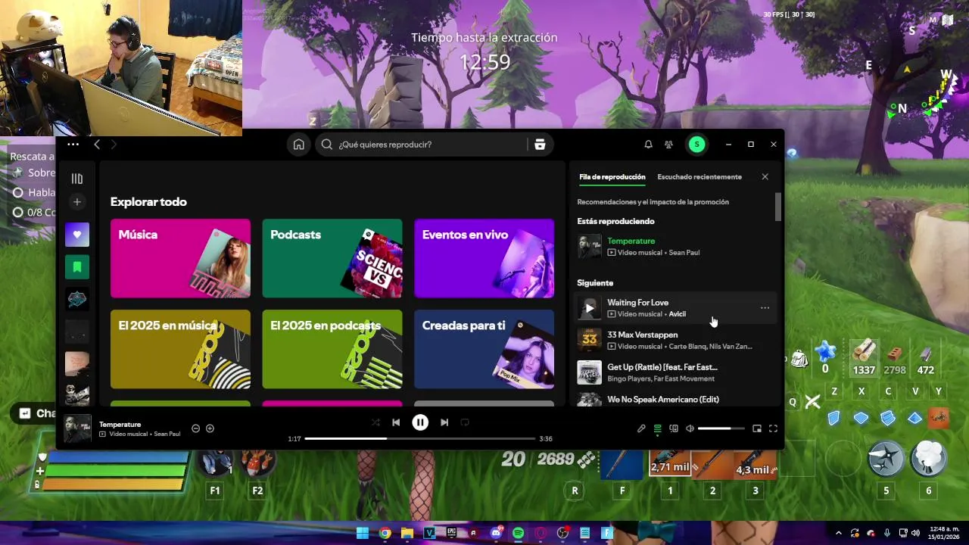
Task: Click the plus button to create a playlist
Action: pos(77,202)
